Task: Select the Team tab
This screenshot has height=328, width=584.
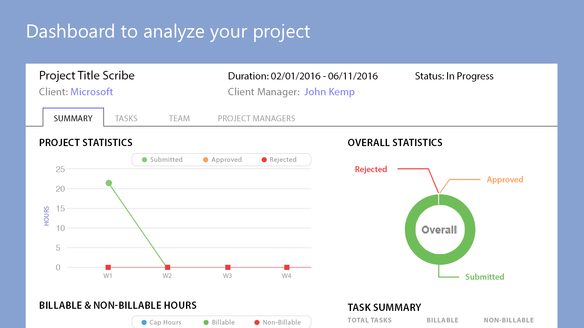Action: 179,118
